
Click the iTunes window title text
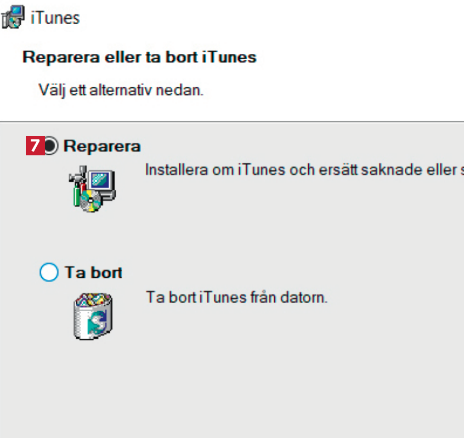pyautogui.click(x=55, y=18)
